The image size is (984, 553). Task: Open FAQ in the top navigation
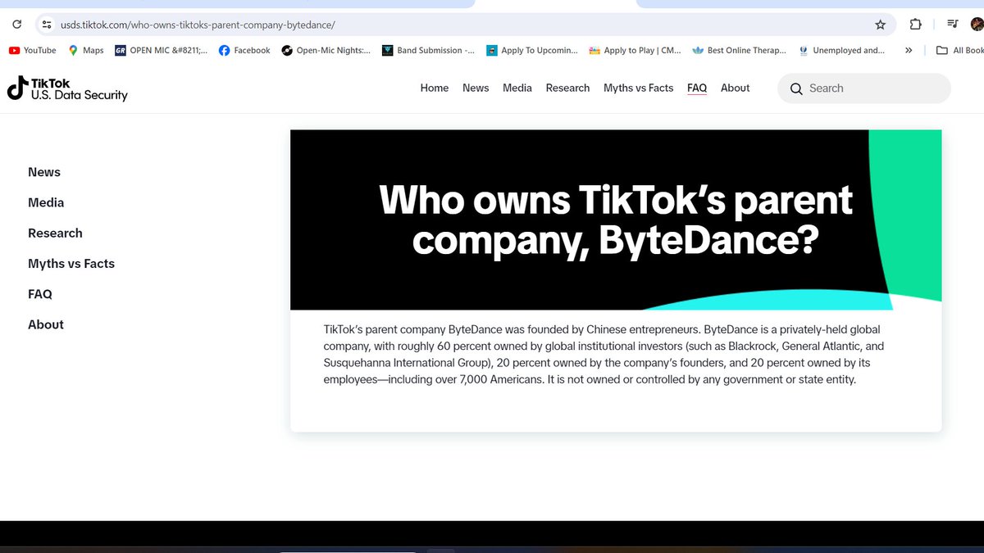697,88
